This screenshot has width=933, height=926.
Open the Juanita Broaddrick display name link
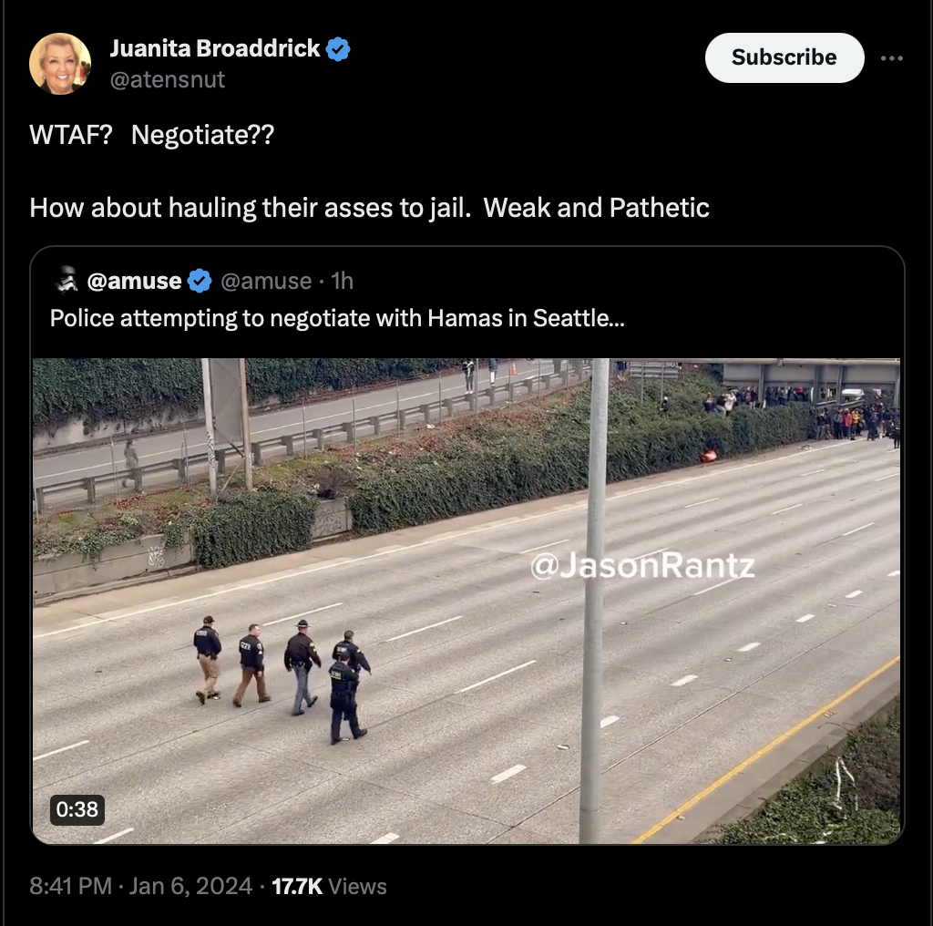[x=215, y=48]
